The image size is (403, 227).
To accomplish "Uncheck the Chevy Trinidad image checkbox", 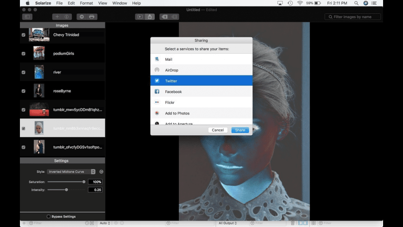I will click(x=24, y=35).
